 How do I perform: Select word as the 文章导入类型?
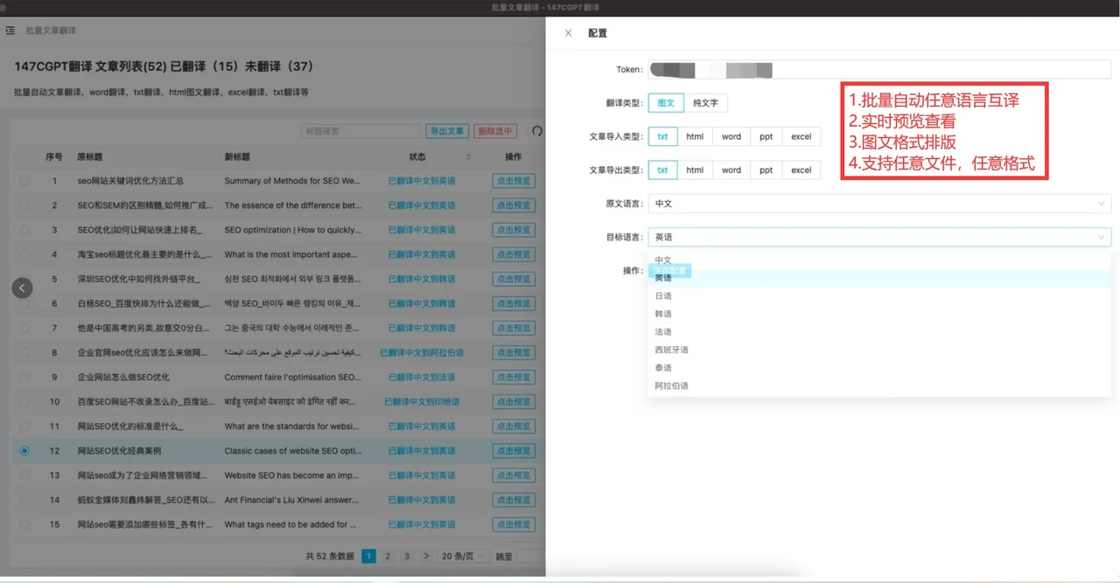(731, 136)
